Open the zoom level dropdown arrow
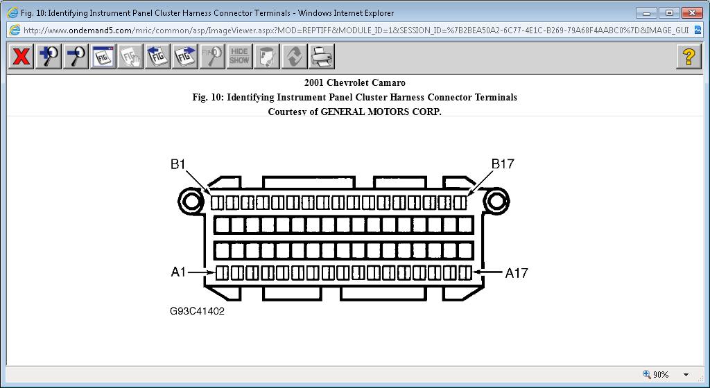This screenshot has width=710, height=388. (x=686, y=375)
